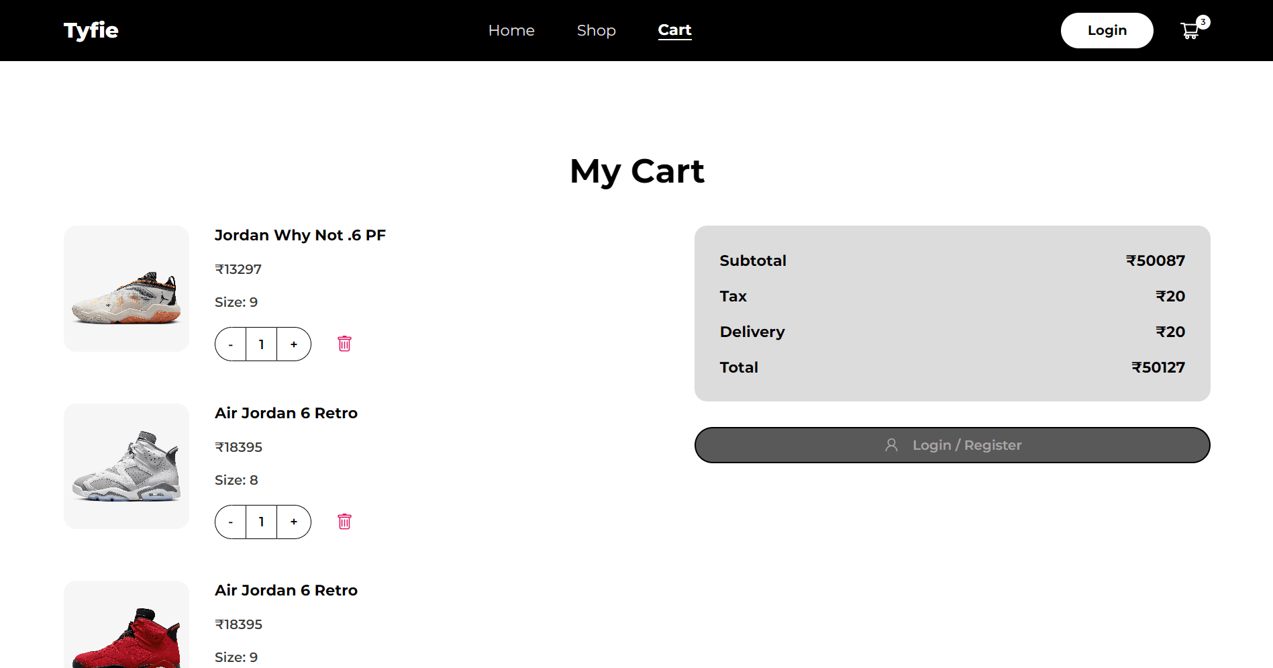Click the user icon in Login / Register button
The image size is (1273, 668).
(x=891, y=445)
